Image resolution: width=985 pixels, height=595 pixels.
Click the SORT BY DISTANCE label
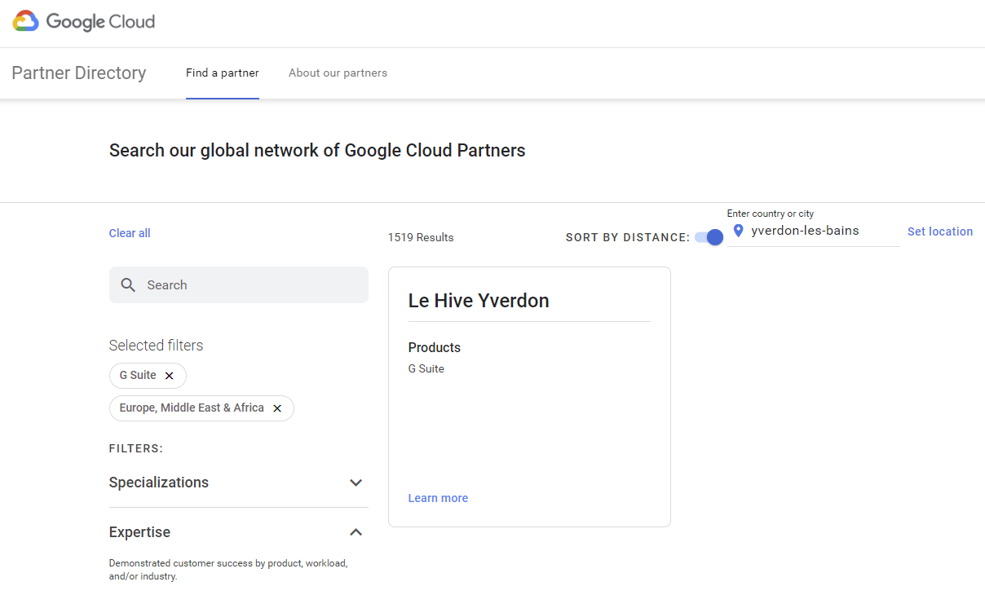tap(628, 238)
